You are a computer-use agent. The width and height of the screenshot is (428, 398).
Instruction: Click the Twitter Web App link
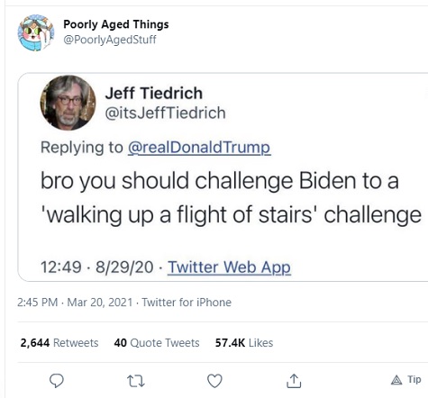coord(229,267)
